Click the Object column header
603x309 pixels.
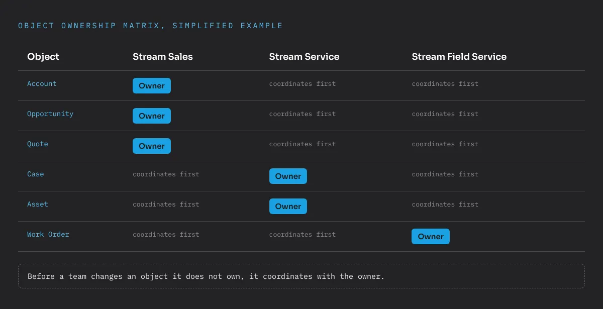click(43, 57)
